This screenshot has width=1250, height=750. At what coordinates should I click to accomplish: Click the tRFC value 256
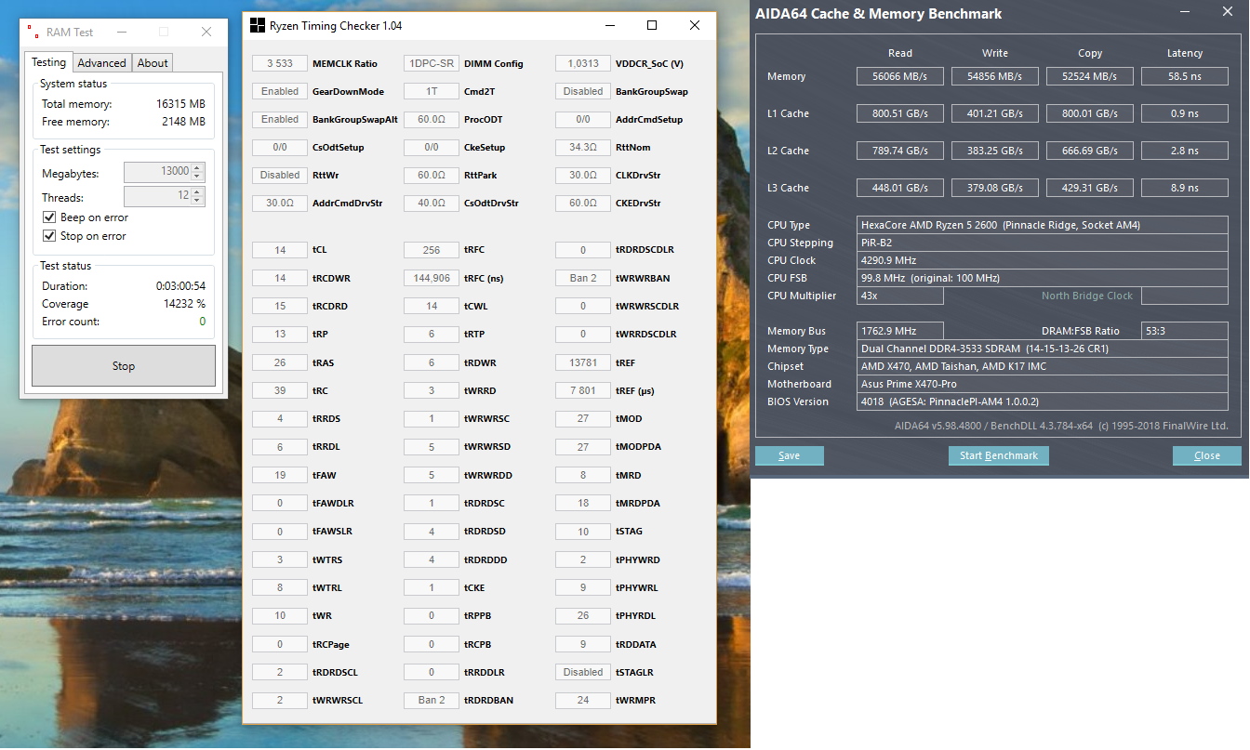432,250
